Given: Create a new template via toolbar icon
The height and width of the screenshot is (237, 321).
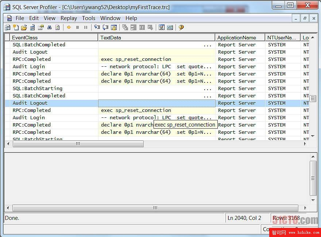Looking at the screenshot, I should tap(16, 27).
